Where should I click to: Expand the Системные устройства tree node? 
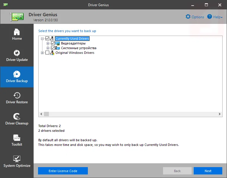(48, 48)
